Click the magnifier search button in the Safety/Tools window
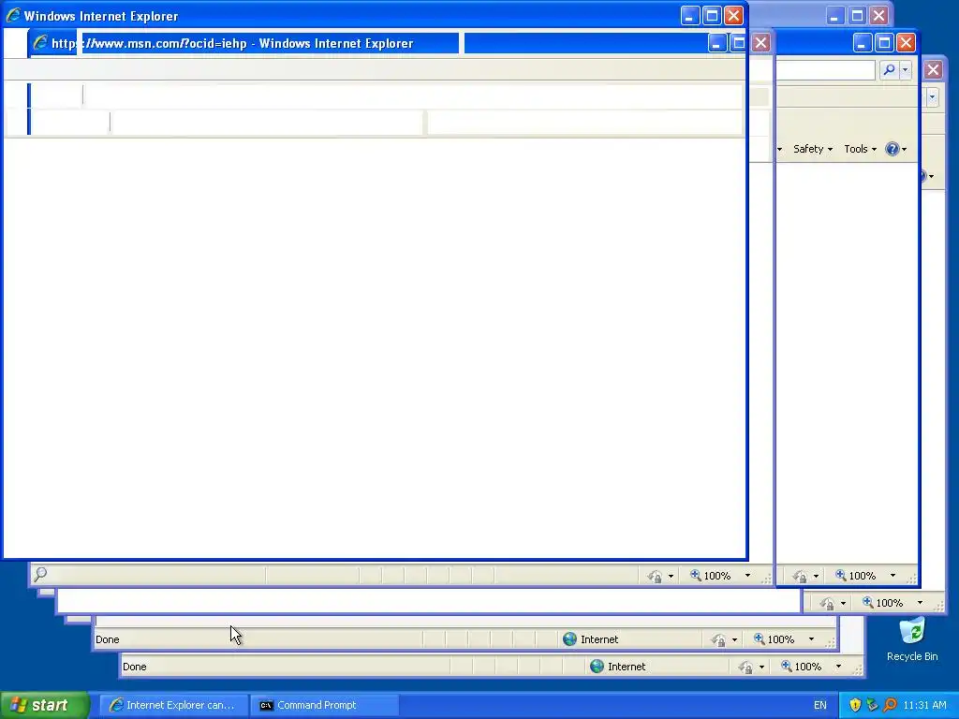 pos(890,69)
